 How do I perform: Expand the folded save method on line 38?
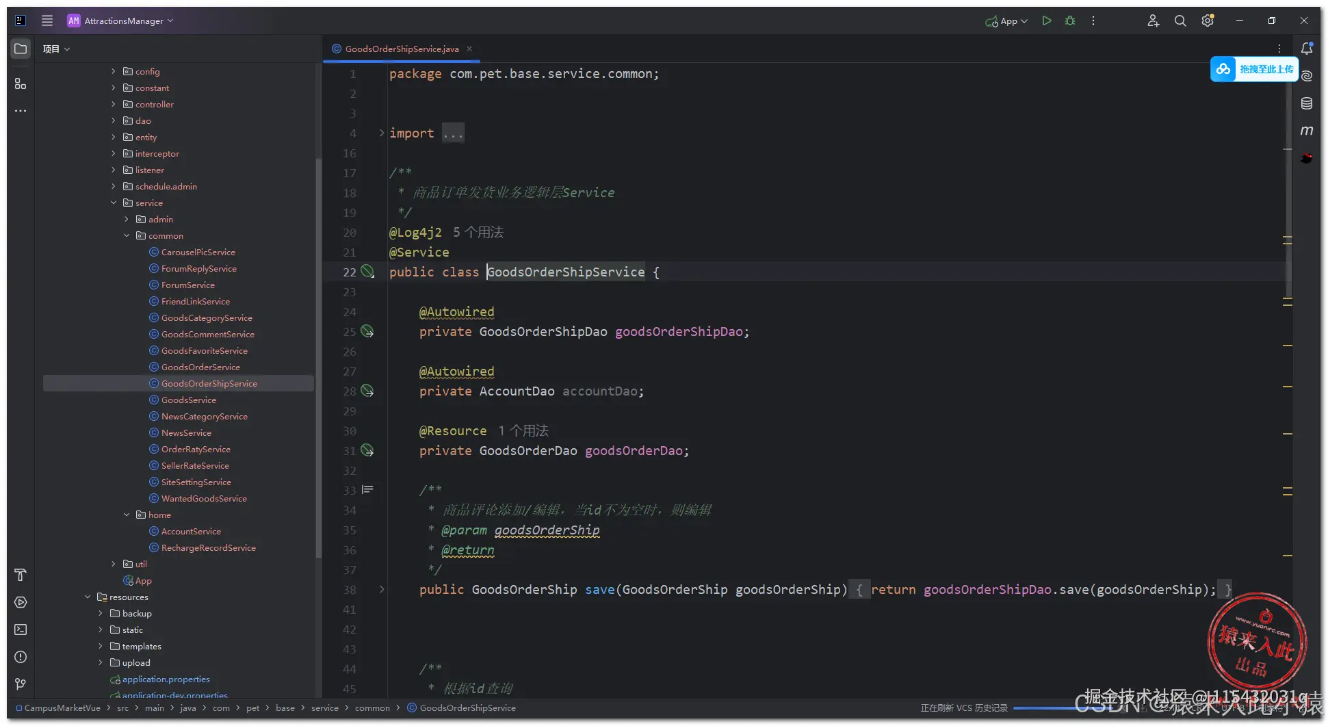382,589
